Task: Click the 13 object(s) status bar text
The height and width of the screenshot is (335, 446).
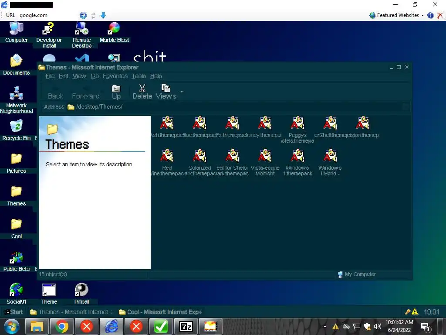Action: tap(53, 274)
